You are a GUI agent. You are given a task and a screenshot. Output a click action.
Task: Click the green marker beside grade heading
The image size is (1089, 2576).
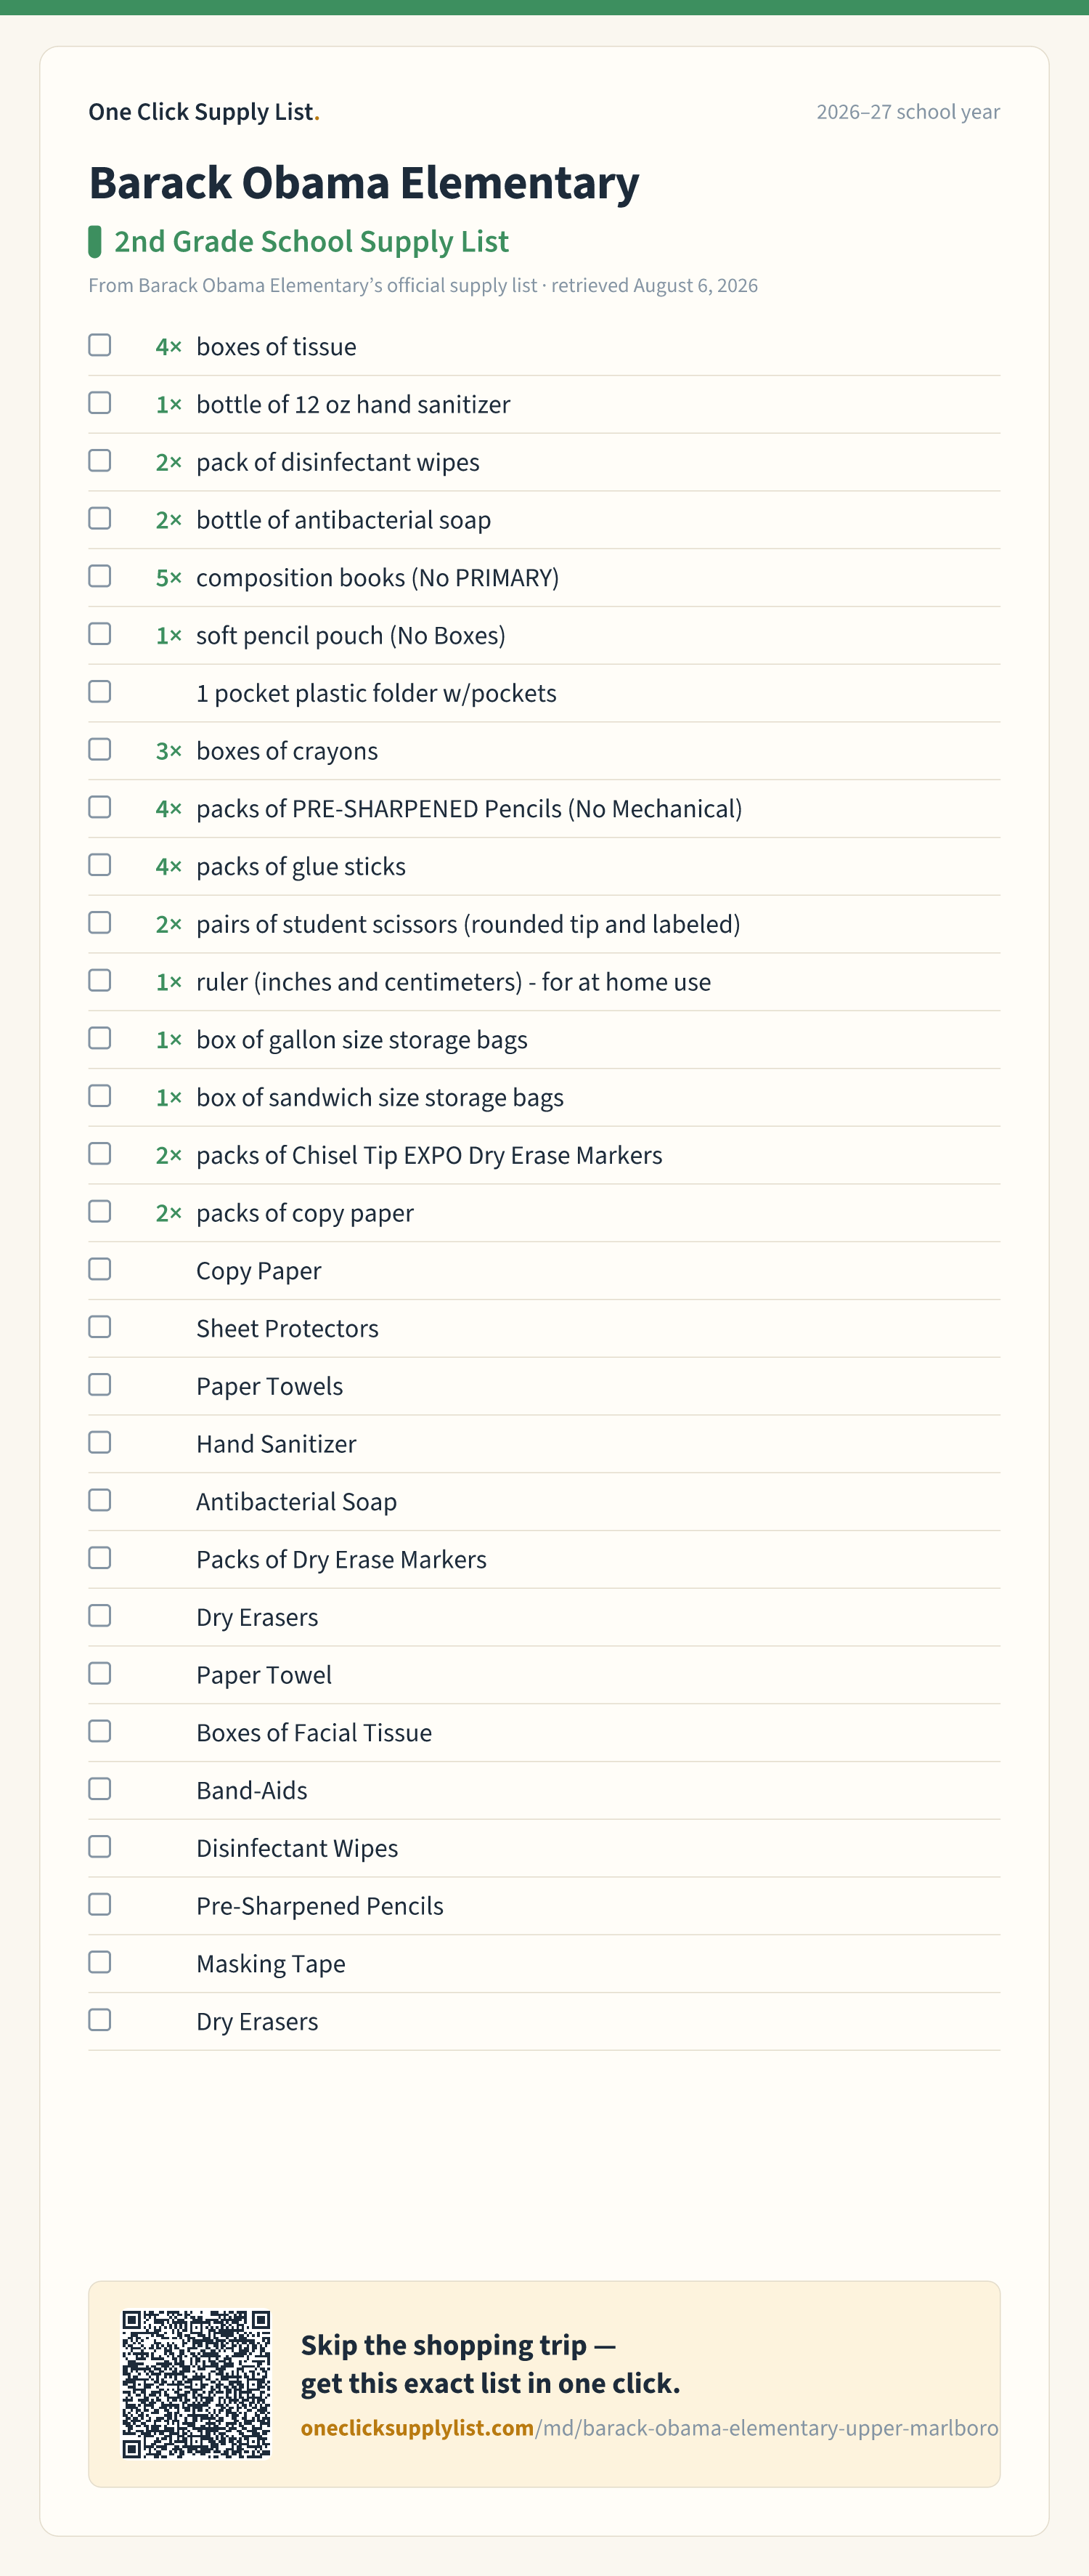pos(95,242)
